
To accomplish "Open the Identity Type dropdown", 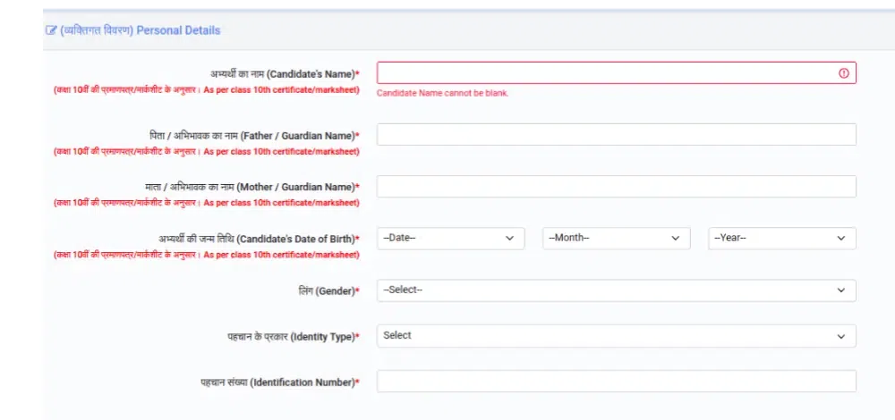I will [616, 336].
